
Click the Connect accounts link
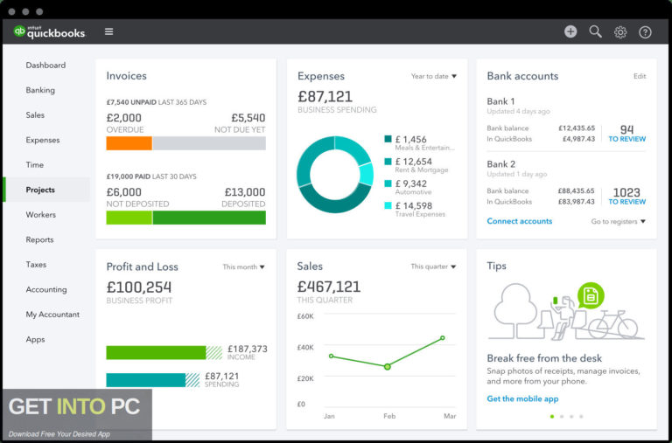pyautogui.click(x=519, y=222)
